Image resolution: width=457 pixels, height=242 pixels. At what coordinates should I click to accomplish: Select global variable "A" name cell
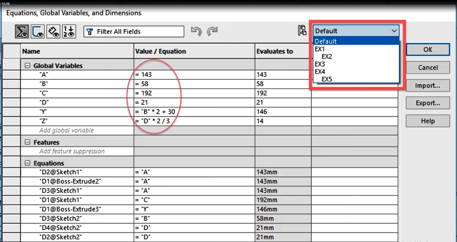coord(77,75)
